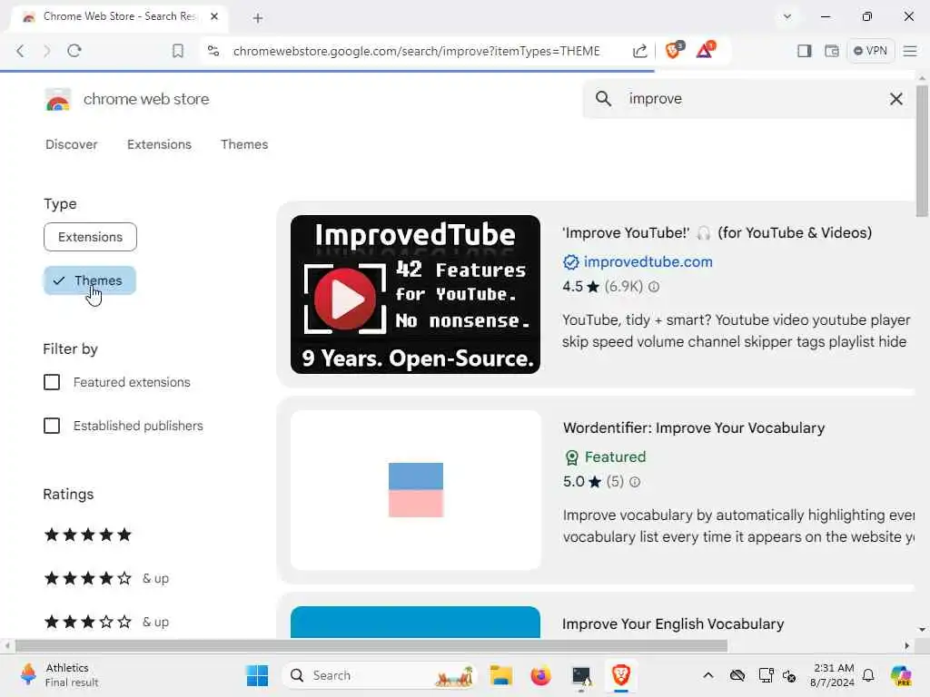Open 'Improve YouTube!' extension title
Image resolution: width=930 pixels, height=697 pixels.
(717, 233)
